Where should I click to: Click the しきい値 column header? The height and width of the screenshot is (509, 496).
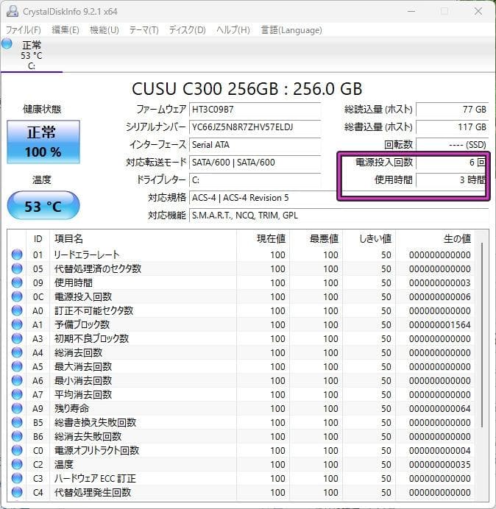tap(369, 238)
